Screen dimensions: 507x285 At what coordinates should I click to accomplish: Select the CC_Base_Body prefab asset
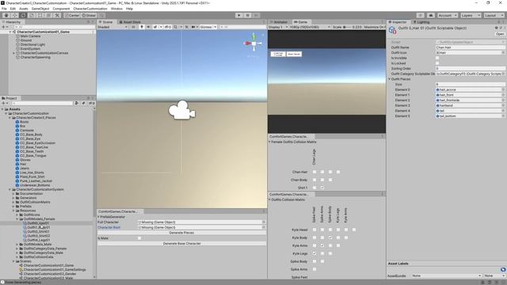[x=31, y=135]
